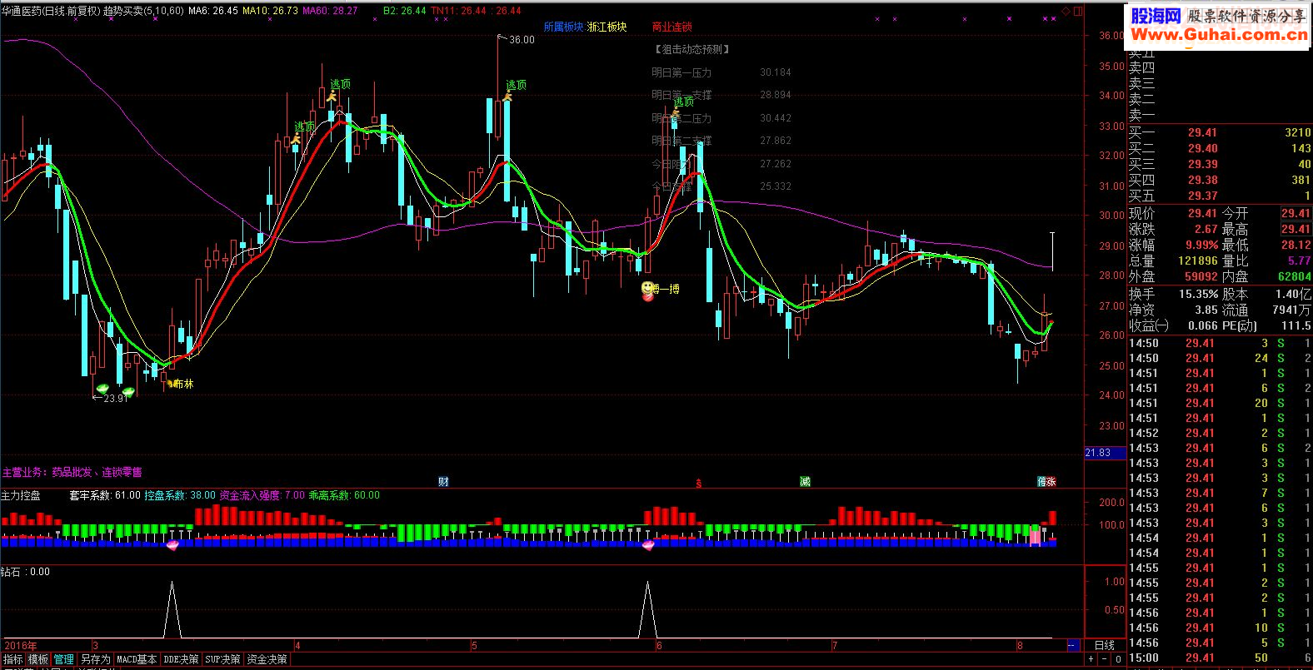Click the minus zoom-out button
The width and height of the screenshot is (1313, 670).
pyautogui.click(x=1104, y=659)
